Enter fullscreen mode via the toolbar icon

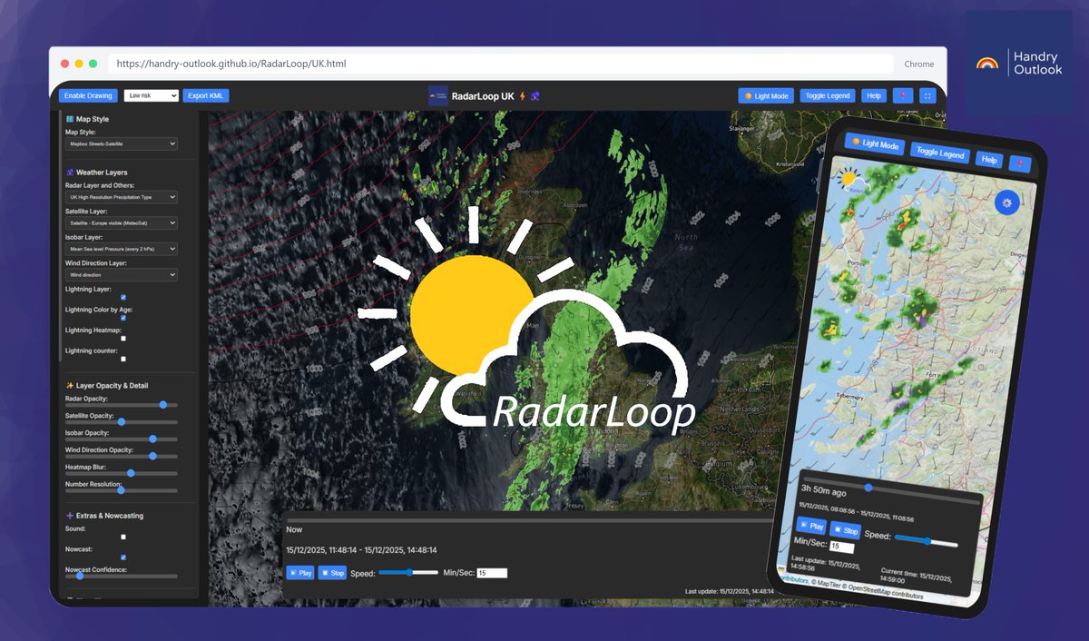pos(927,94)
